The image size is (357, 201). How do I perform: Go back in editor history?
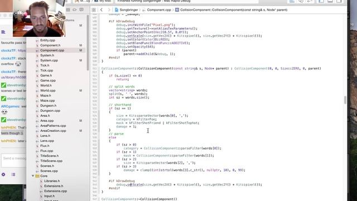pyautogui.click(x=102, y=10)
